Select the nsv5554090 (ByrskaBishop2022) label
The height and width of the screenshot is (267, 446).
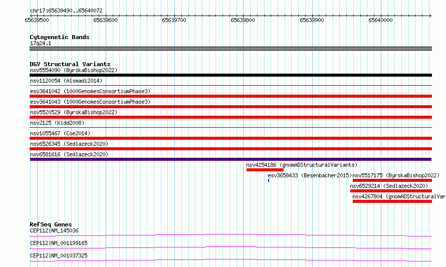coord(74,70)
